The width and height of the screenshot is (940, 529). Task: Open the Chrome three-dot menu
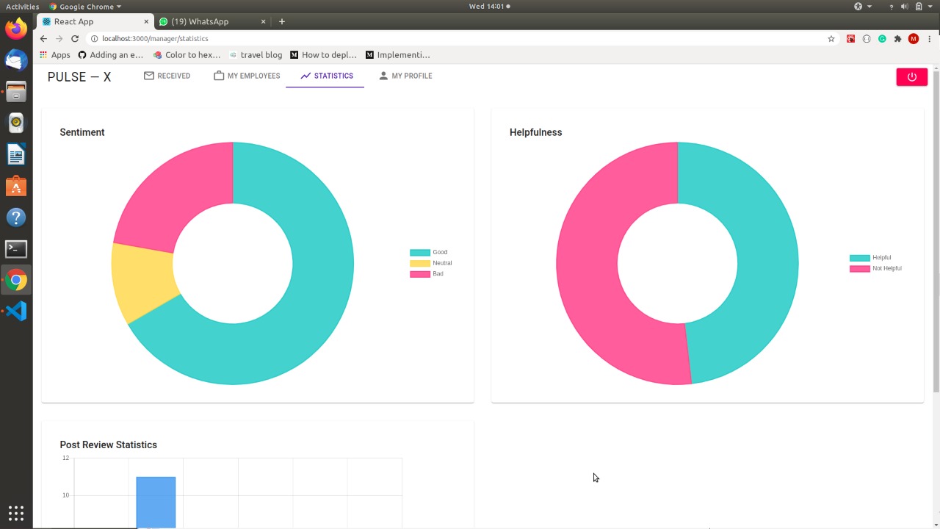(x=929, y=38)
